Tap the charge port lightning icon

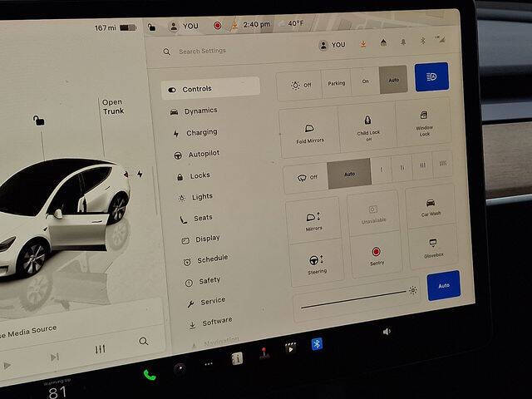click(x=140, y=174)
